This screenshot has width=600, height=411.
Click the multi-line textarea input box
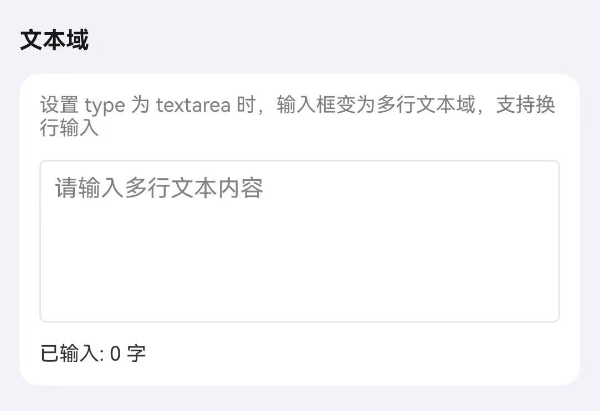point(299,241)
